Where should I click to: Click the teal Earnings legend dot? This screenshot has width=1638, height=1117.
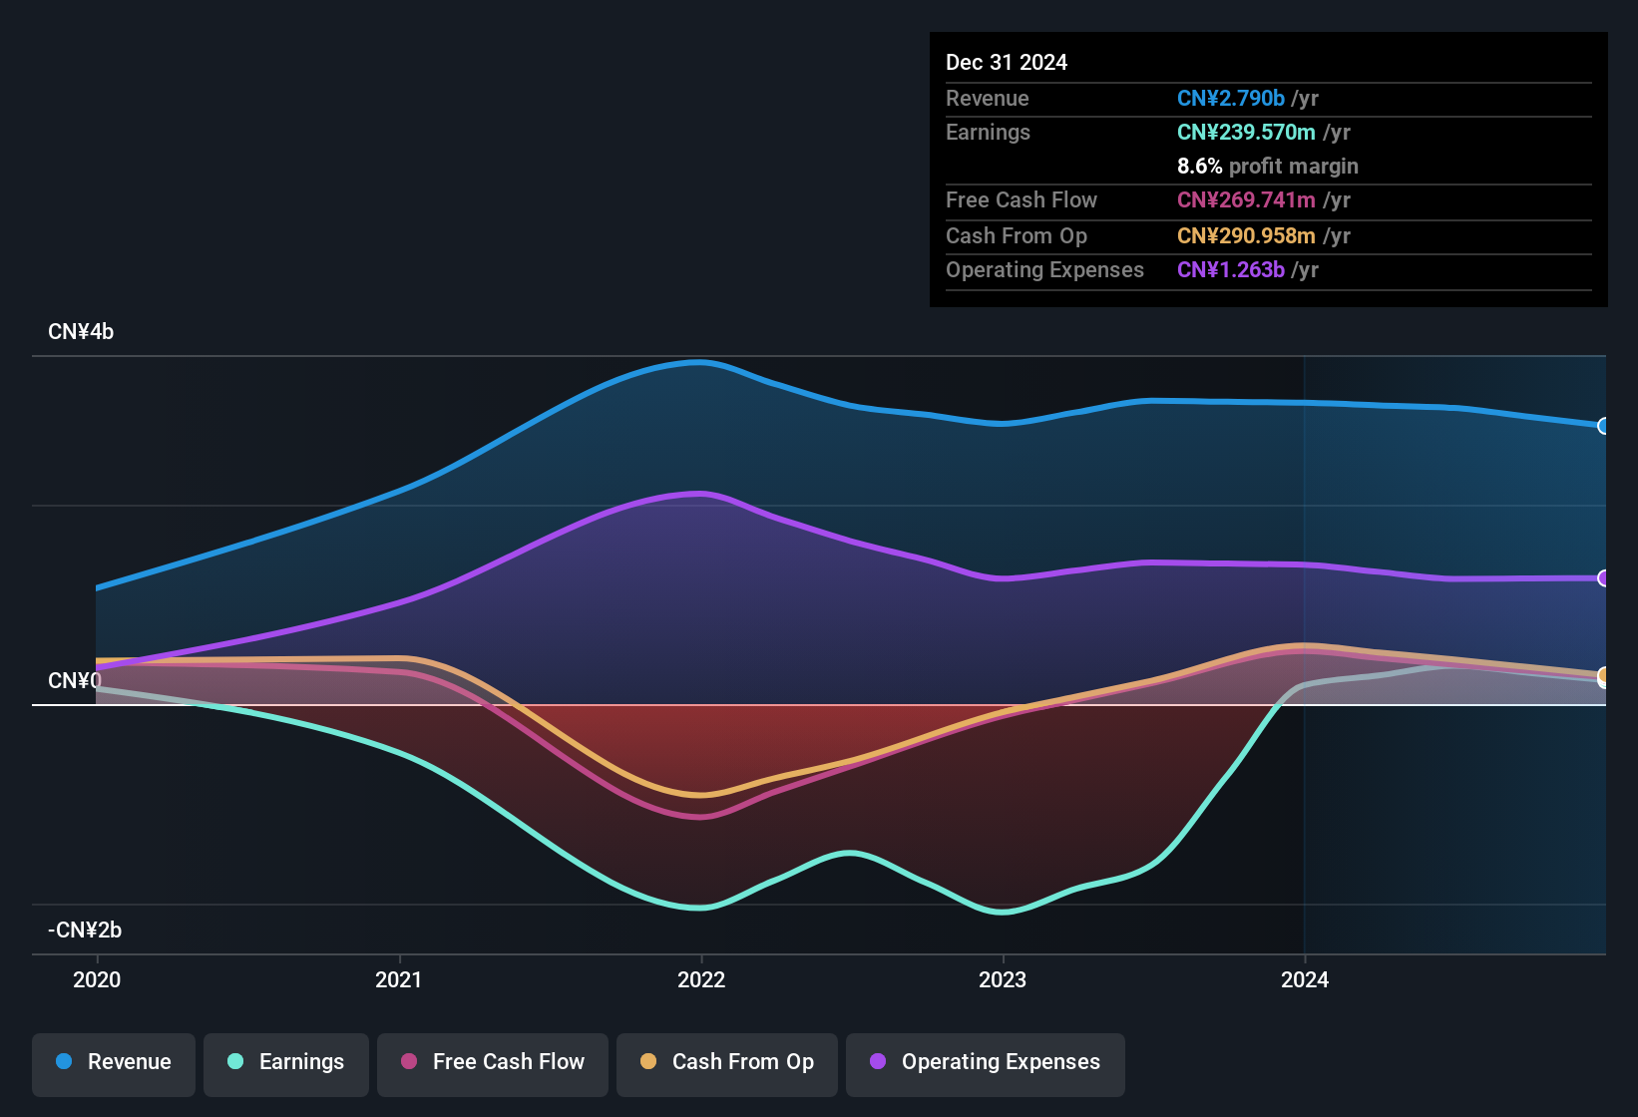[x=236, y=1063]
